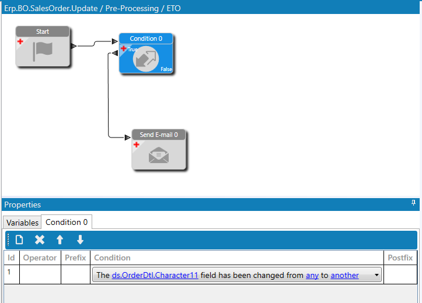This screenshot has width=422, height=303.
Task: Add a new condition row
Action: click(19, 239)
